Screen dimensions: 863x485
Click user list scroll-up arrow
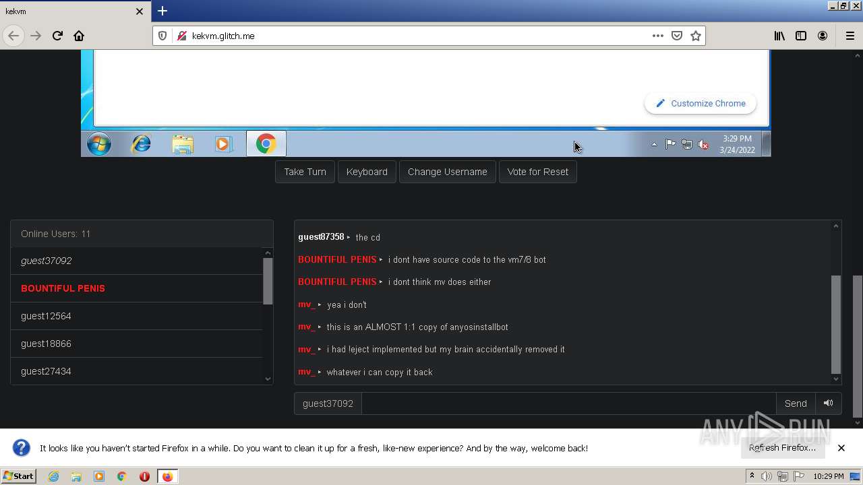click(x=268, y=253)
